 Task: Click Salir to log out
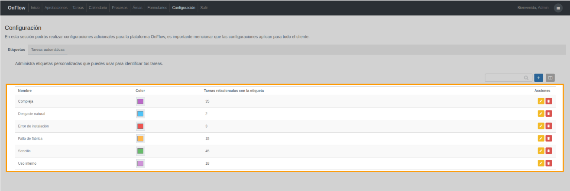pyautogui.click(x=204, y=8)
